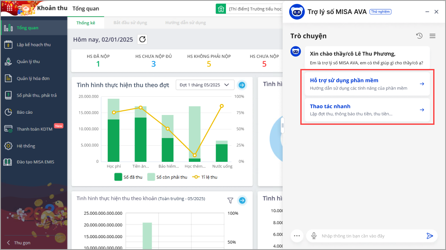Click the green school building icon
Screen dimensions: 446x250
click(x=221, y=9)
